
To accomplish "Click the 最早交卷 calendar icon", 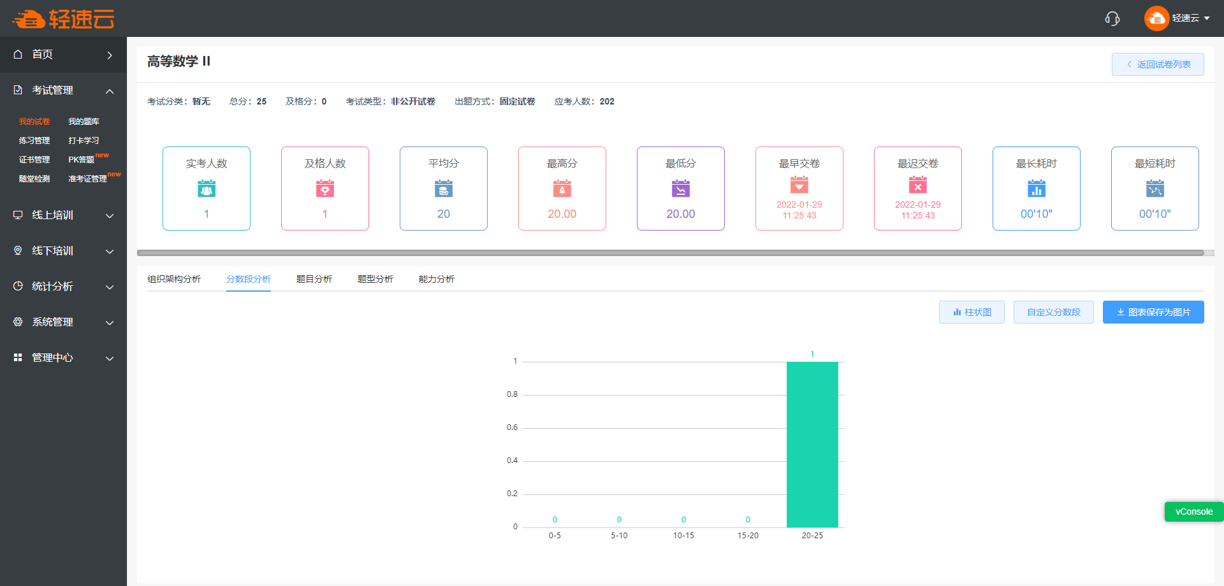I will click(799, 185).
